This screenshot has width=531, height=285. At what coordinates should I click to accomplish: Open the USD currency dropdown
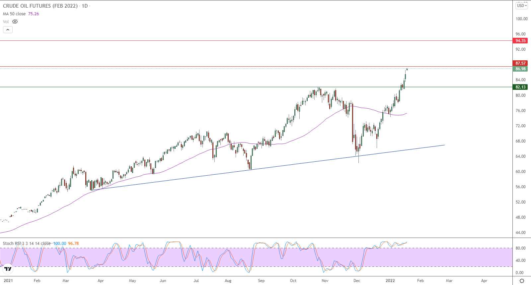tap(522, 6)
